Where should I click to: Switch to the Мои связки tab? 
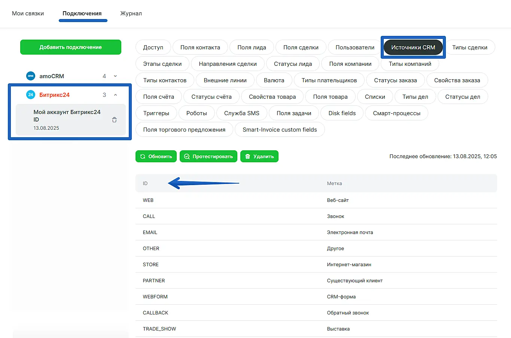pyautogui.click(x=28, y=13)
